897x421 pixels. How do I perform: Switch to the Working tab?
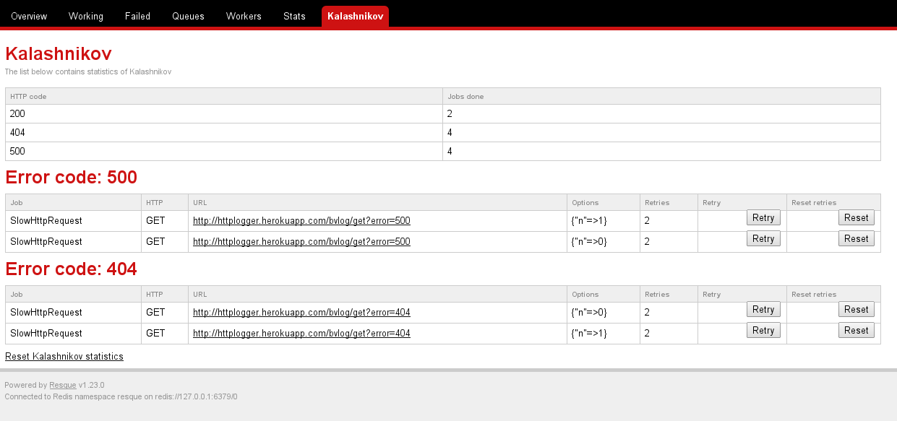86,16
